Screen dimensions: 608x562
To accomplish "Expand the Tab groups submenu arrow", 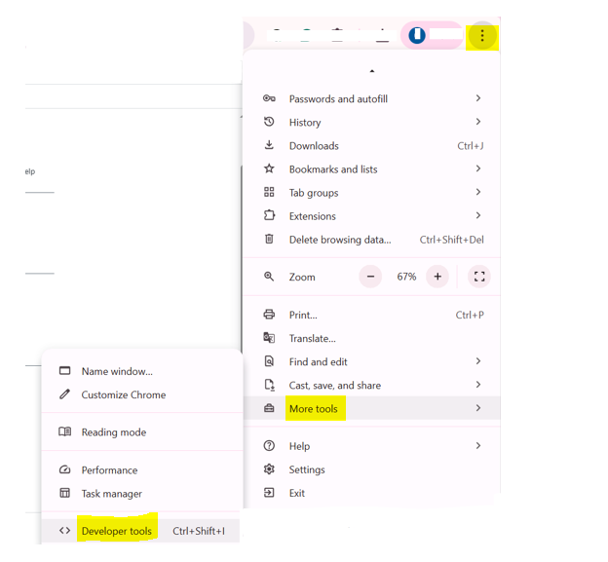I will (477, 192).
